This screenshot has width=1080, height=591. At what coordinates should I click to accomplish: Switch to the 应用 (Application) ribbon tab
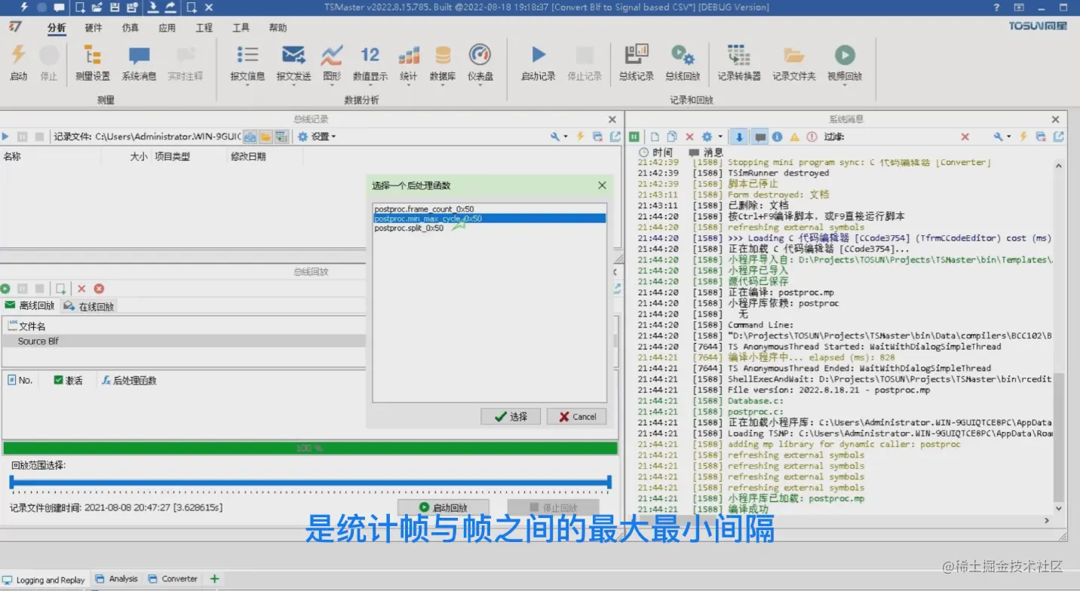click(167, 28)
